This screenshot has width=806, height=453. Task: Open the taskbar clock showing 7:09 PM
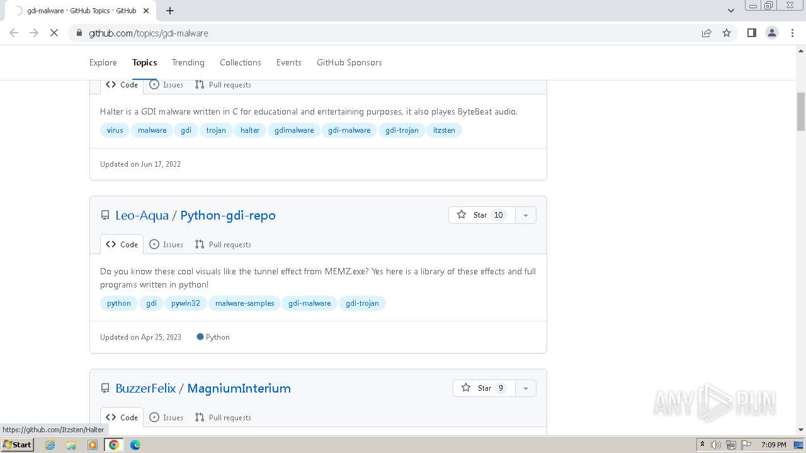click(x=774, y=445)
